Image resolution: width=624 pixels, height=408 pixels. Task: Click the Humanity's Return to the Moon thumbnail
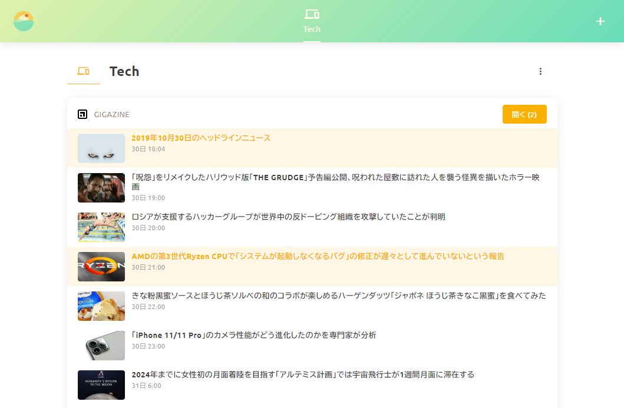coord(101,384)
